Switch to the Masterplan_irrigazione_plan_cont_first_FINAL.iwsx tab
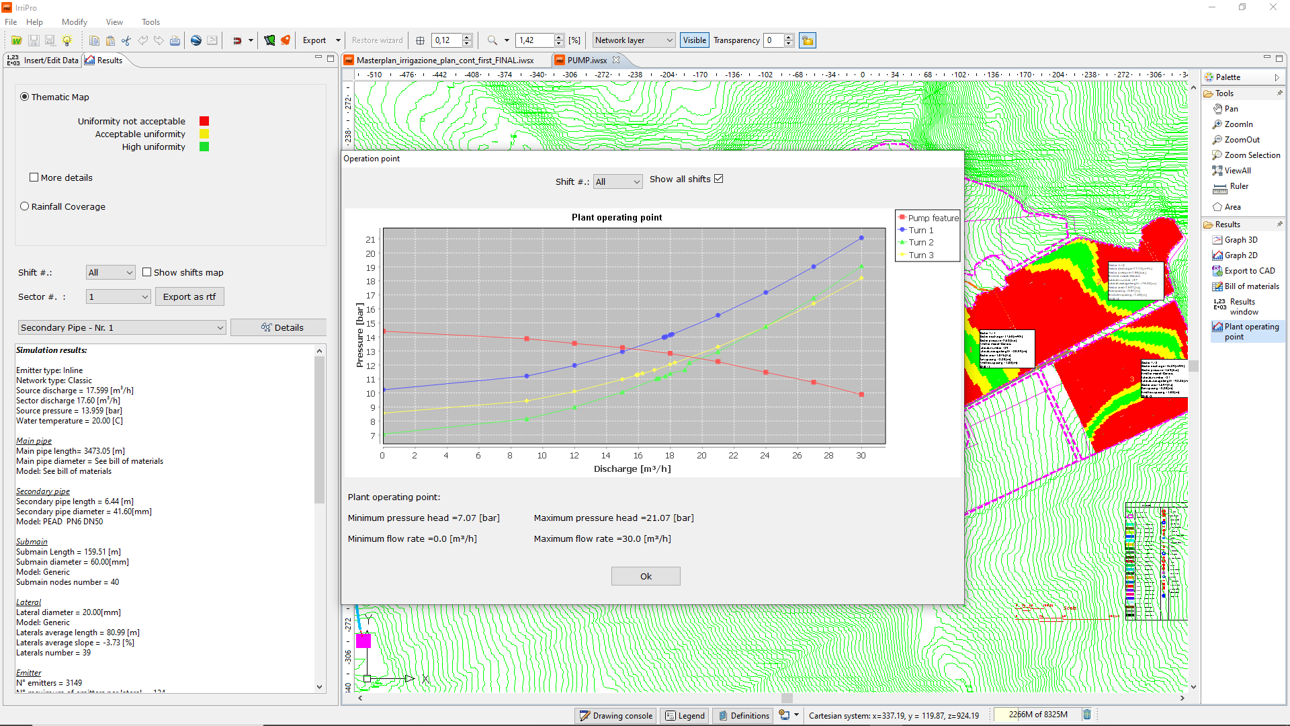This screenshot has width=1290, height=726. tap(445, 60)
